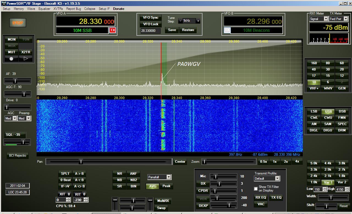Click the MultiRX button

point(163,201)
